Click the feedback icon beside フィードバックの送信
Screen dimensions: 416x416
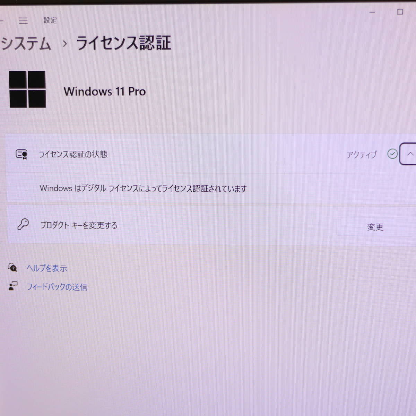[x=13, y=286]
